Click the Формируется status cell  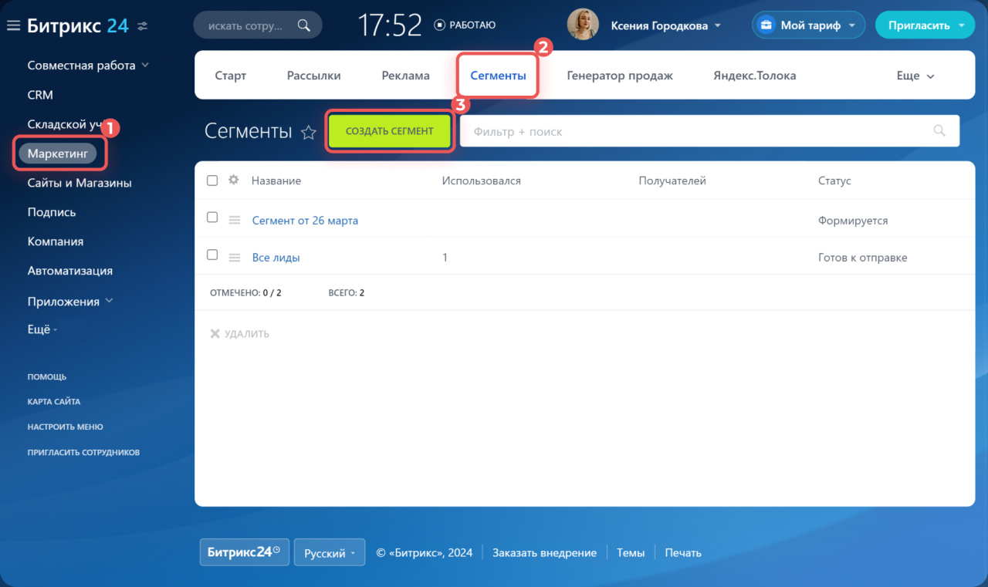[853, 221]
